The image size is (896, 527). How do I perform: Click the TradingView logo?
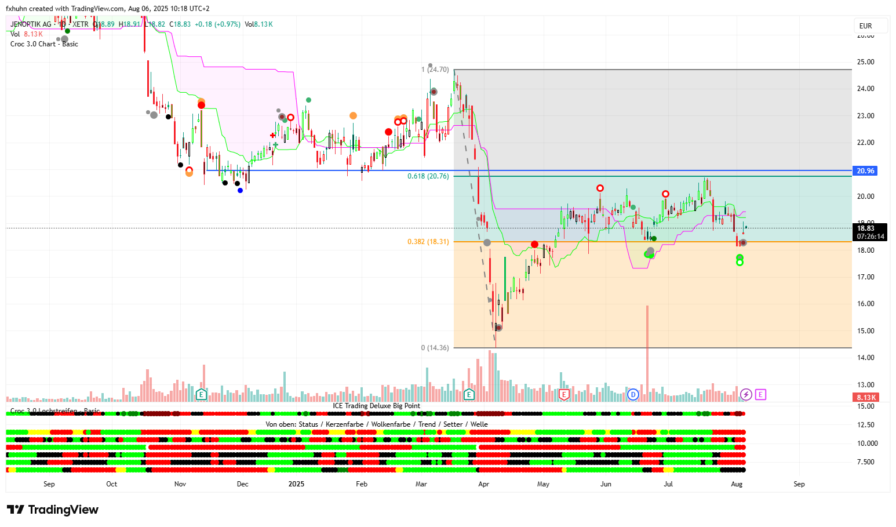(x=53, y=510)
